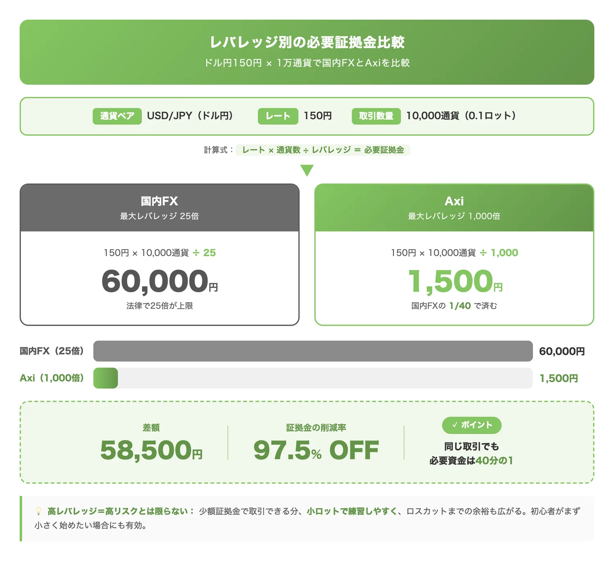This screenshot has height=561, width=614.
Task: Click the ✓ ポイント badge
Action: pos(472,425)
